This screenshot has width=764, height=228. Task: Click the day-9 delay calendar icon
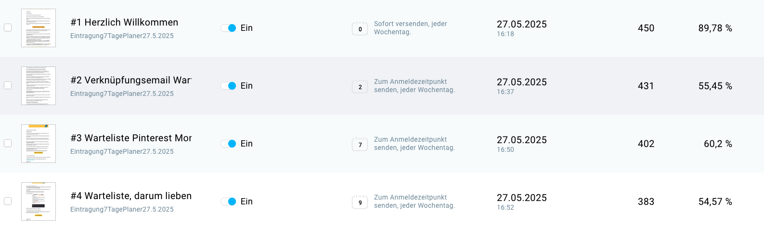(x=360, y=202)
